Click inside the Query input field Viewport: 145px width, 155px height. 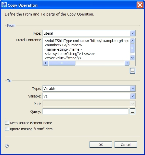pyautogui.click(x=85, y=111)
